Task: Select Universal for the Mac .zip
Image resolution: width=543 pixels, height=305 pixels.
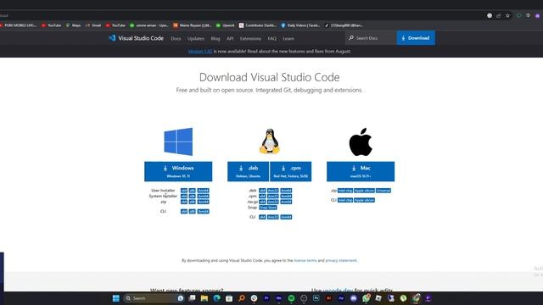Action: click(x=383, y=191)
